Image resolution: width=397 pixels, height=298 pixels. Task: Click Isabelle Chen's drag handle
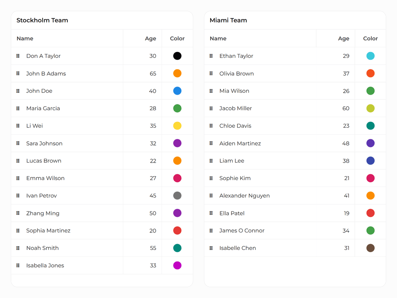pyautogui.click(x=211, y=248)
